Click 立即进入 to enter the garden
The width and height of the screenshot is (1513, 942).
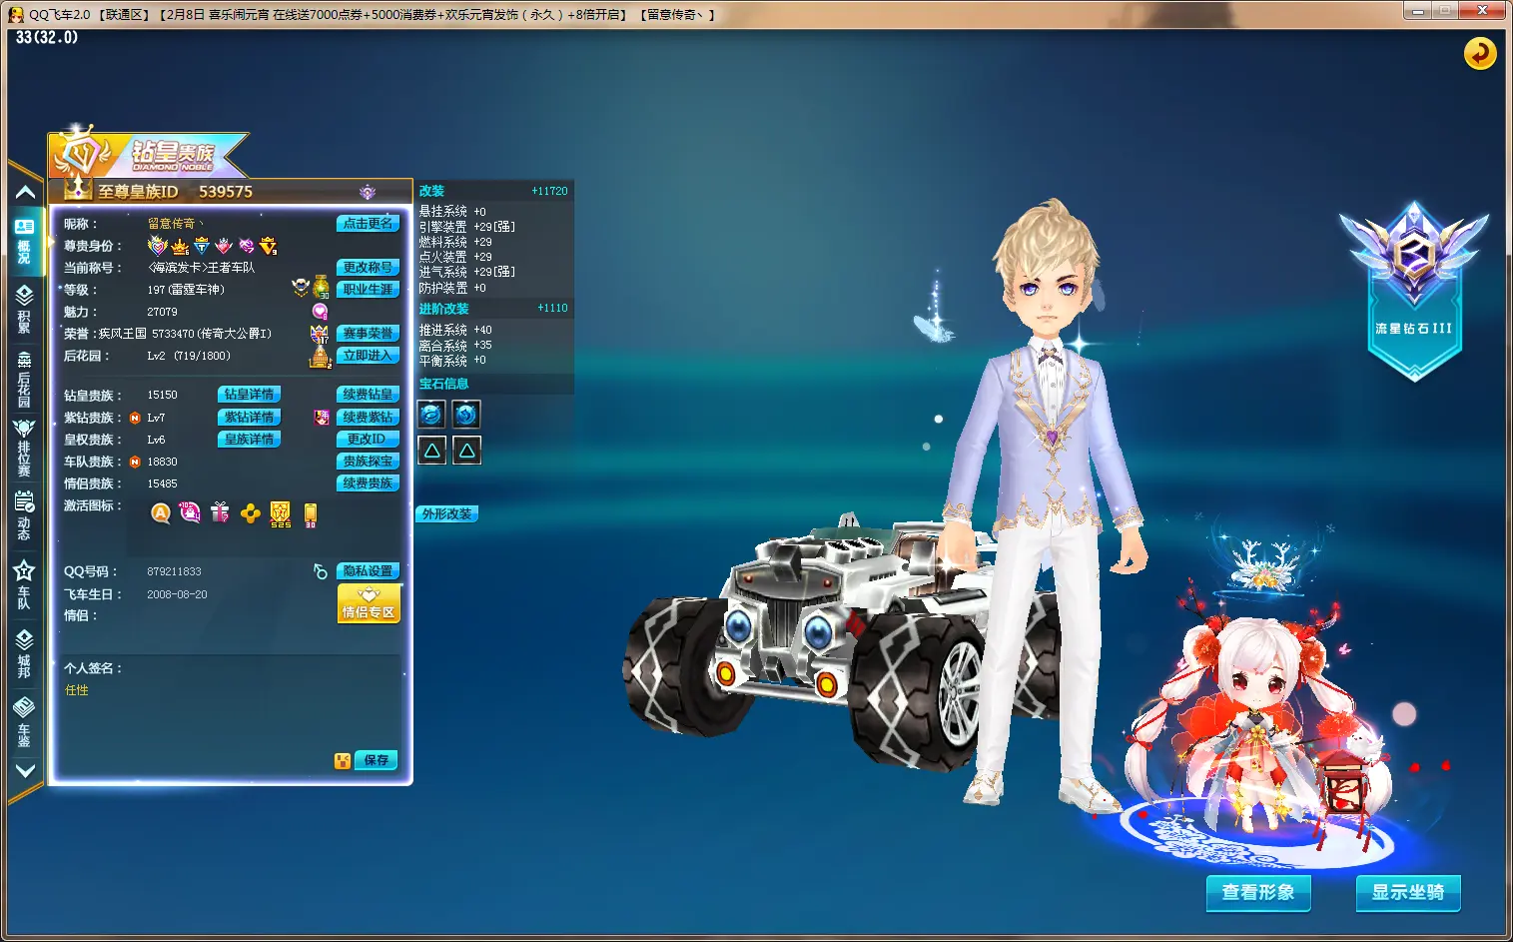click(368, 356)
